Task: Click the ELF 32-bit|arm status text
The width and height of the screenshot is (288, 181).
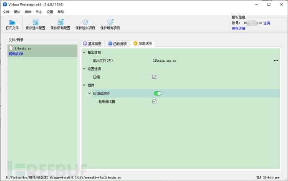Action: pos(268,178)
